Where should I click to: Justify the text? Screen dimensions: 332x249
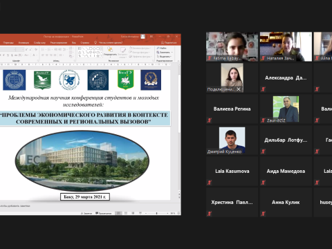[55, 55]
